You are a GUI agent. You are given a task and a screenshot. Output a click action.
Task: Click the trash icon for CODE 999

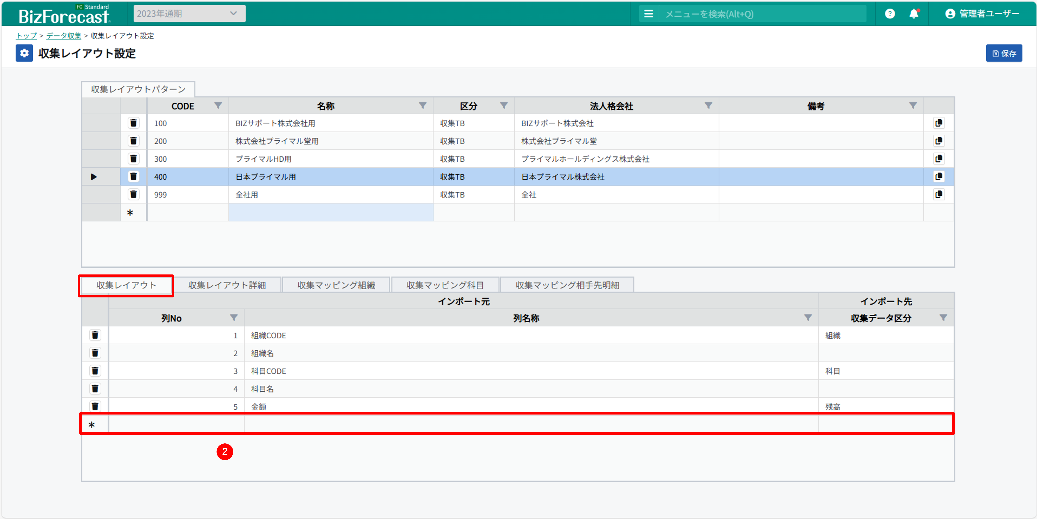pos(133,194)
